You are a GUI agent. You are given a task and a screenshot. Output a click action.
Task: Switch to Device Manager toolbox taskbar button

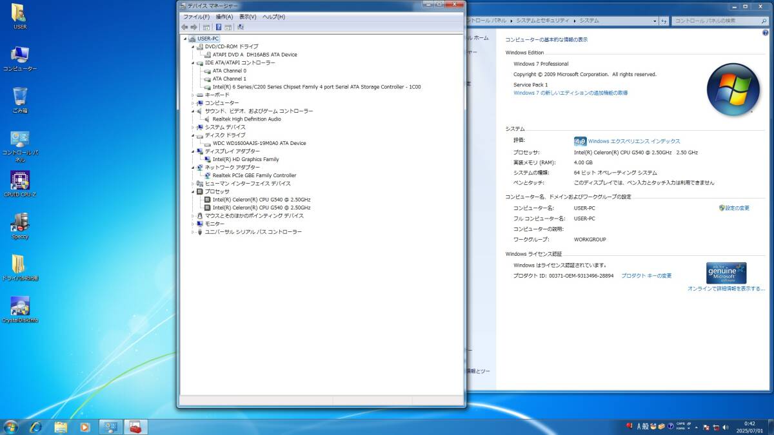135,427
